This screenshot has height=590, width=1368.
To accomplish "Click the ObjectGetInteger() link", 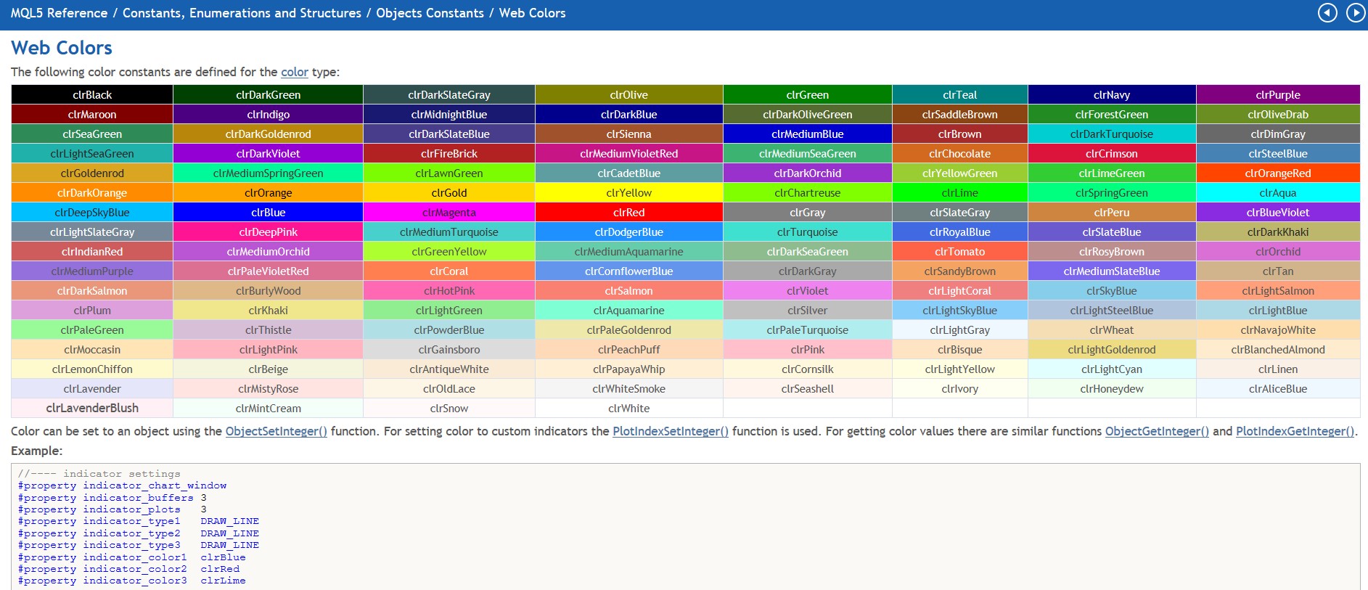I will 1157,431.
